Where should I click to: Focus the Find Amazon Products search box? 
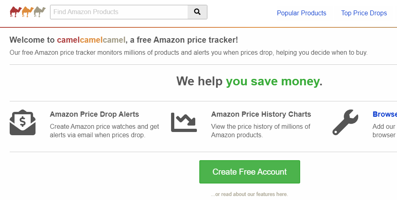click(x=119, y=12)
